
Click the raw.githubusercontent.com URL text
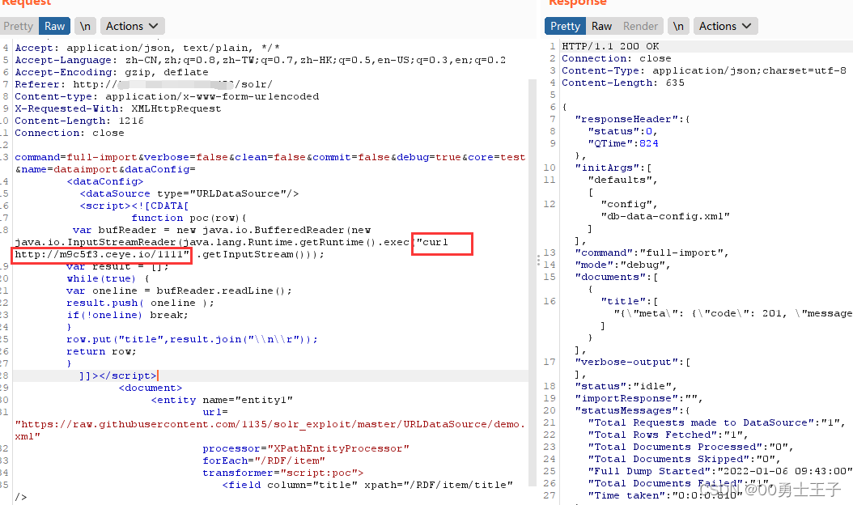click(269, 424)
